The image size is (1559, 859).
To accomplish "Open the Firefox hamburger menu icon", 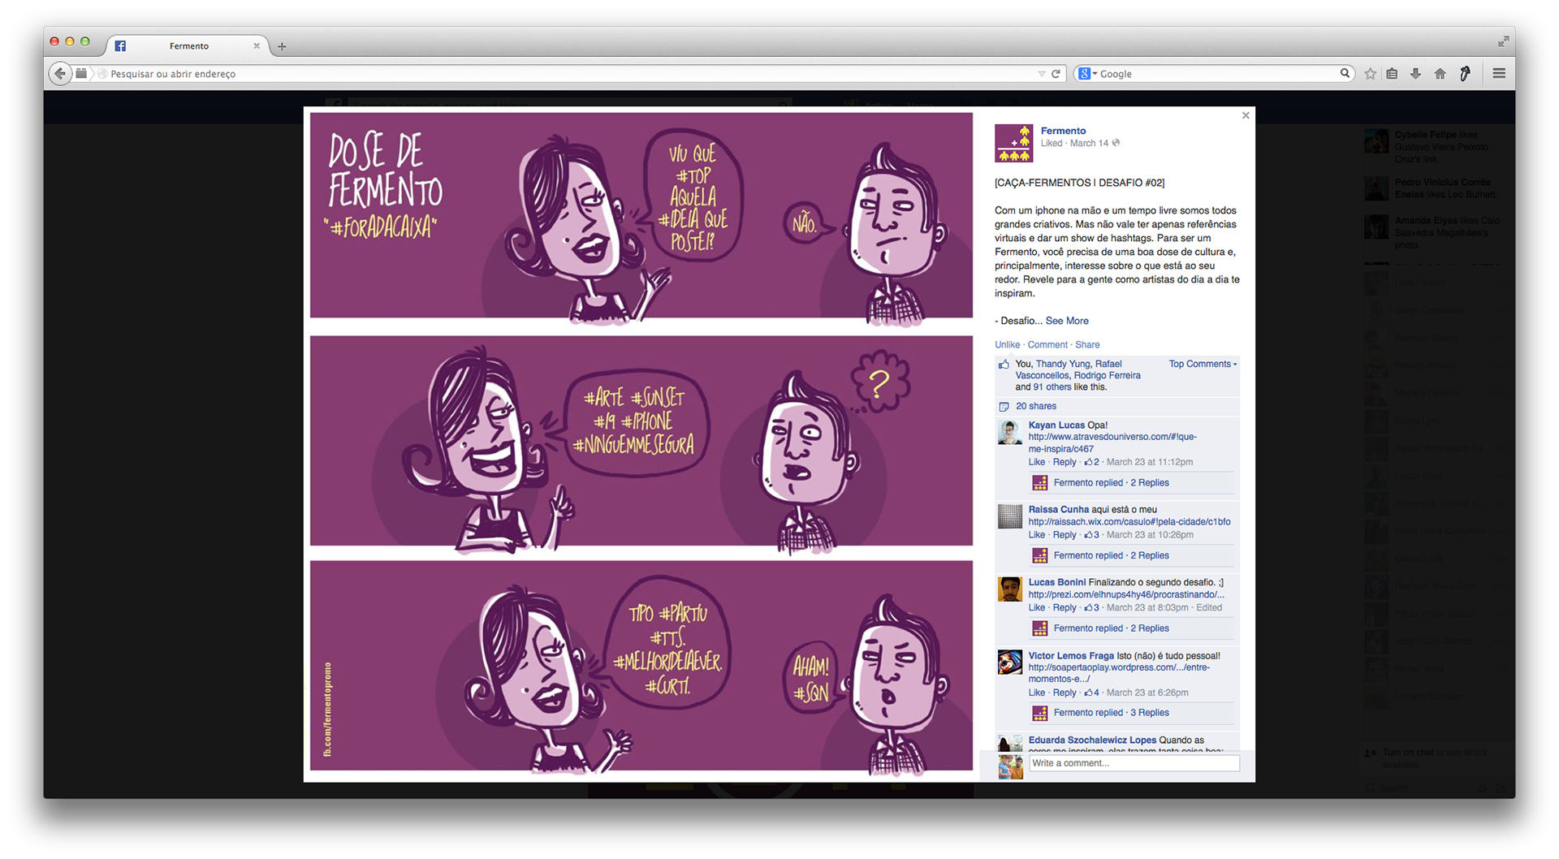I will 1499,74.
